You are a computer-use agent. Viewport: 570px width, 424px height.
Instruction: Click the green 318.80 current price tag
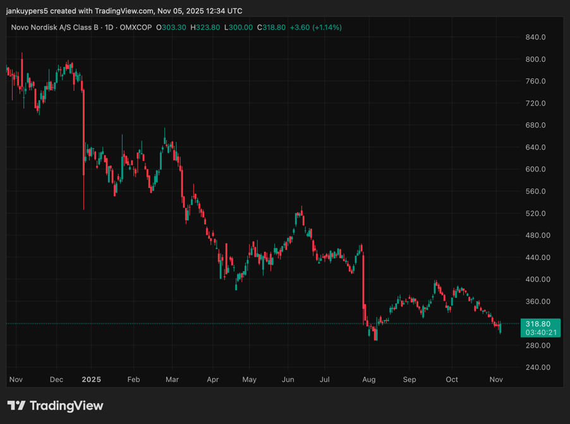point(540,324)
